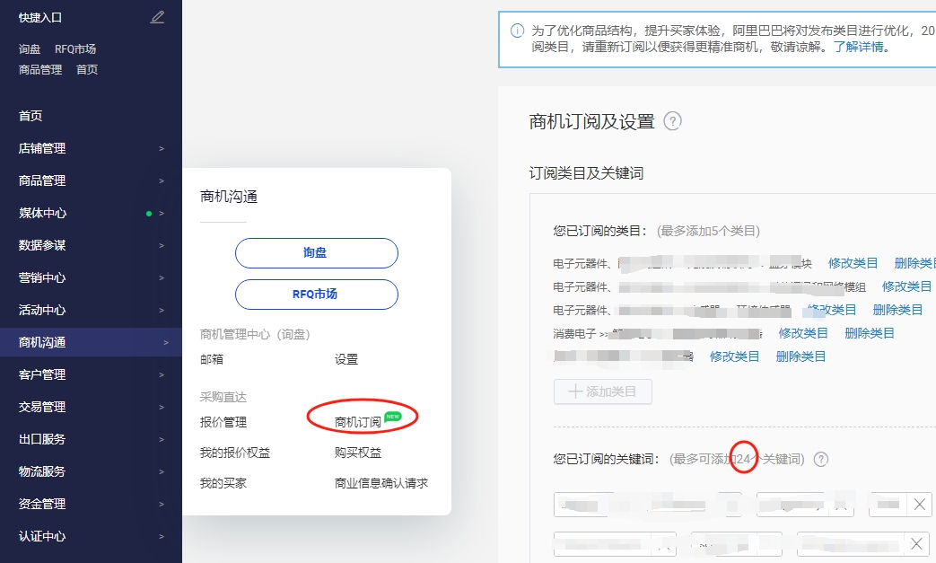
Task: Open 购买权益 in flyout menu
Action: tap(357, 453)
